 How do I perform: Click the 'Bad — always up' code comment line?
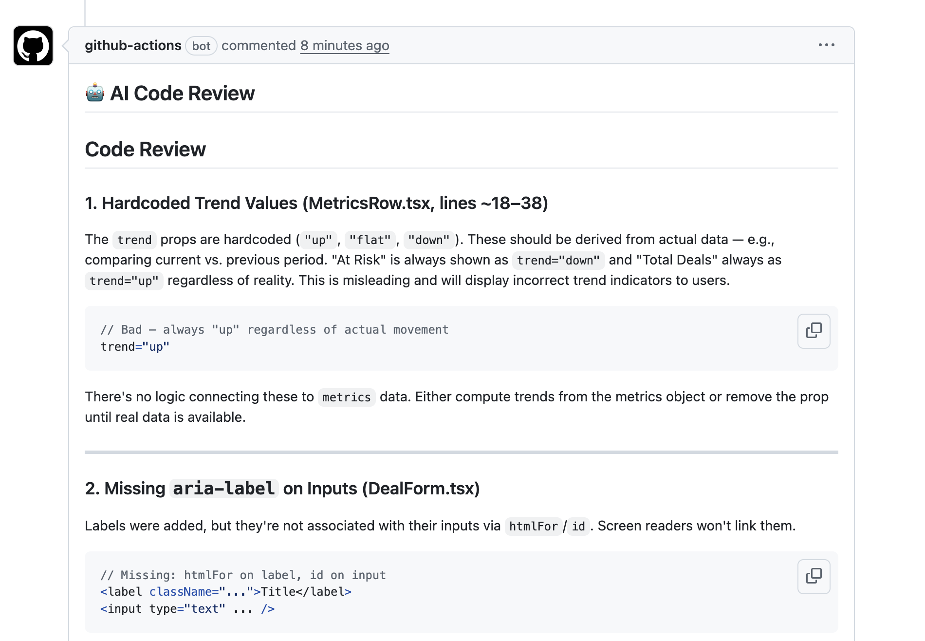(x=274, y=330)
